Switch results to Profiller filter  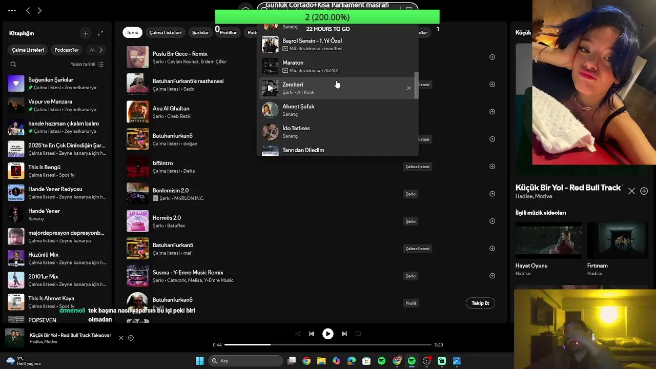click(228, 32)
